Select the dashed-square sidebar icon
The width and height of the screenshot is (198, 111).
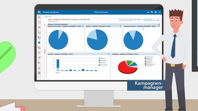[39, 22]
